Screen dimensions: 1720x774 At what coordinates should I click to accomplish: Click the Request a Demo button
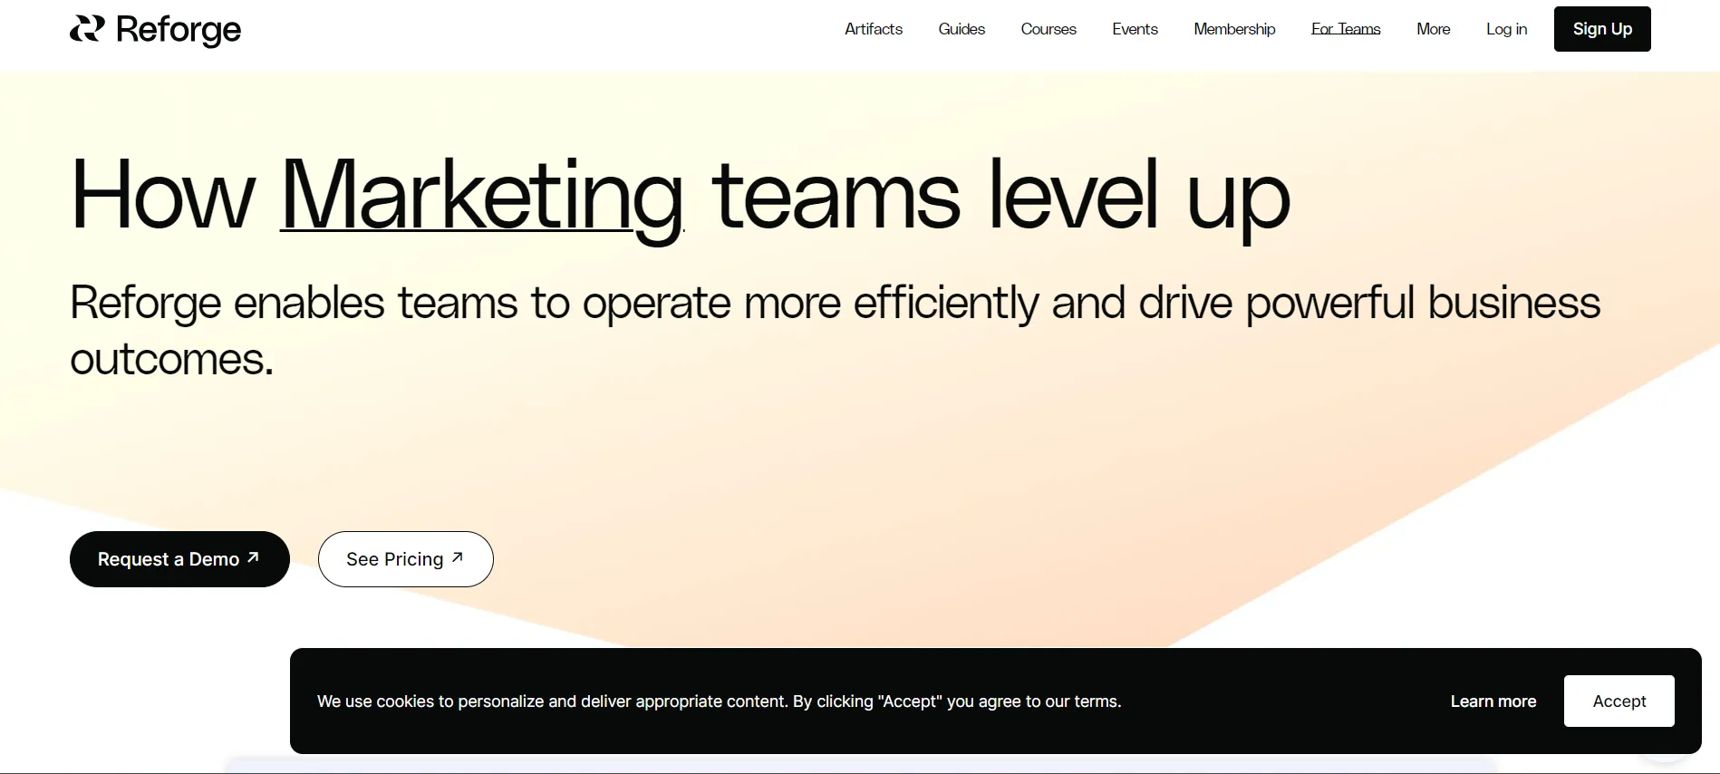pyautogui.click(x=179, y=559)
